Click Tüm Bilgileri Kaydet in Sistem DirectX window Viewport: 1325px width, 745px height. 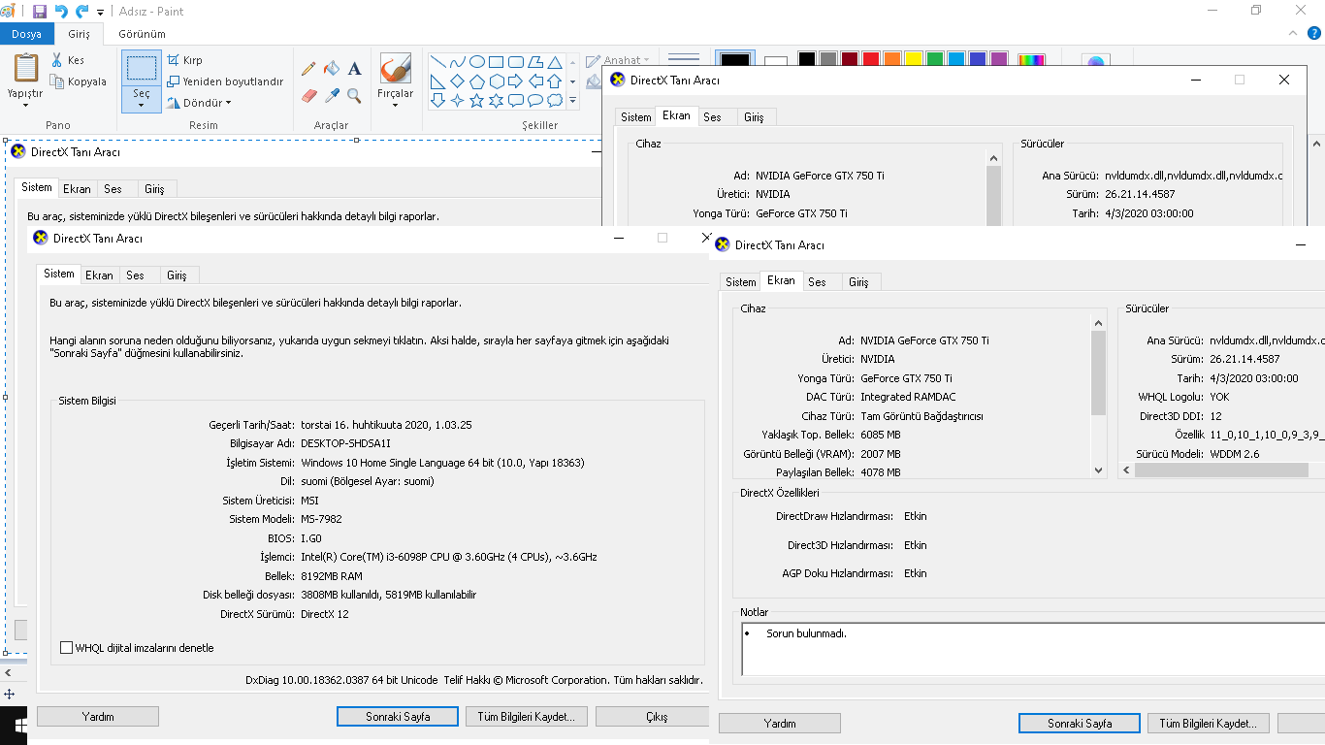click(527, 717)
